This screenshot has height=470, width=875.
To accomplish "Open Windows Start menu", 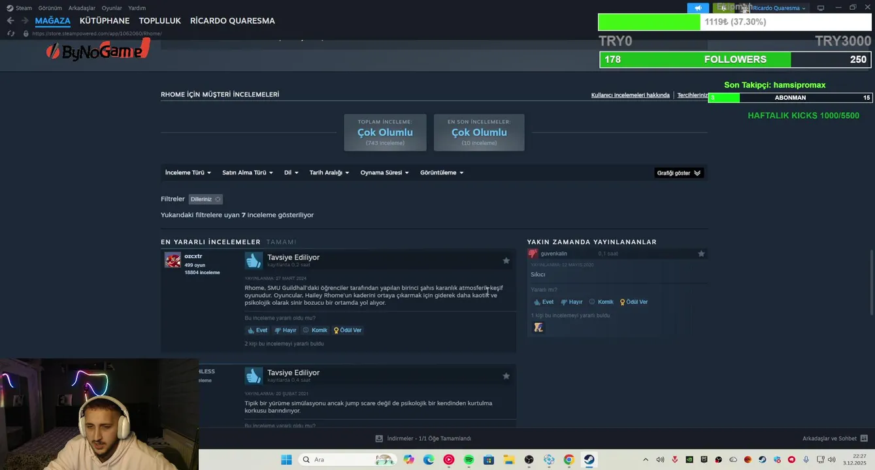I will point(286,460).
